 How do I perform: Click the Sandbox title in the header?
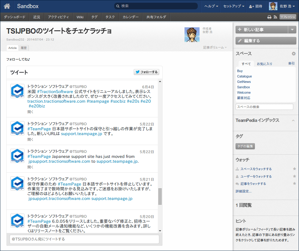coord(28,6)
